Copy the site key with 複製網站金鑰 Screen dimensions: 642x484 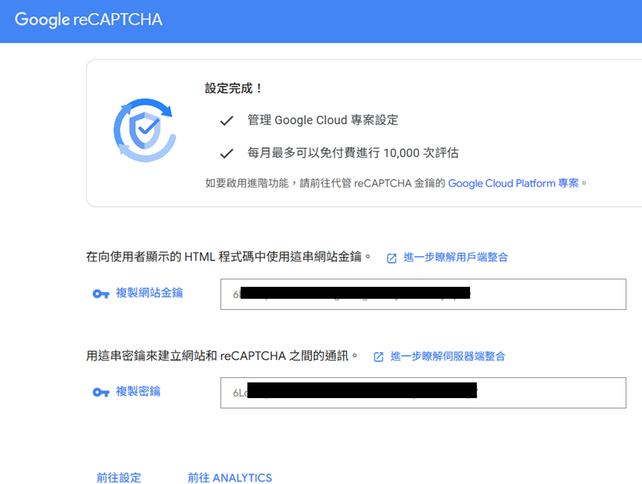(149, 293)
